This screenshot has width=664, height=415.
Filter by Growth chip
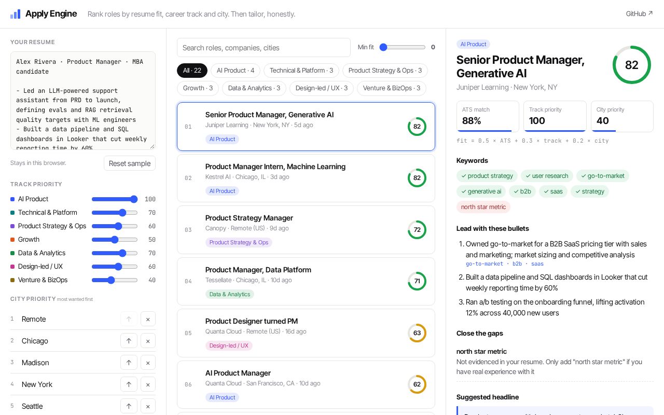198,88
